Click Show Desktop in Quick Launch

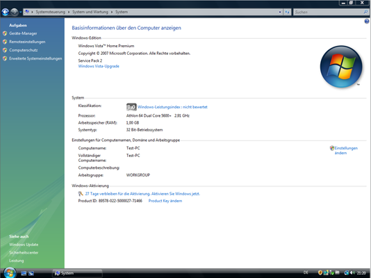(24, 273)
